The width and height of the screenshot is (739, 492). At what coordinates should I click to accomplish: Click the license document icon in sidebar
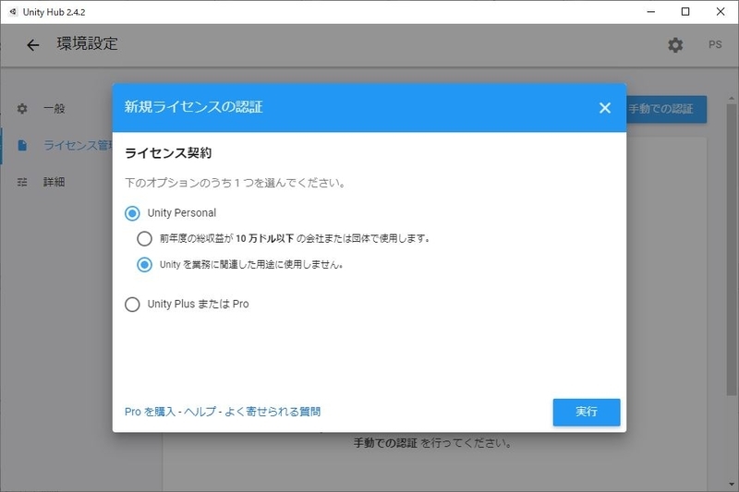click(x=22, y=145)
